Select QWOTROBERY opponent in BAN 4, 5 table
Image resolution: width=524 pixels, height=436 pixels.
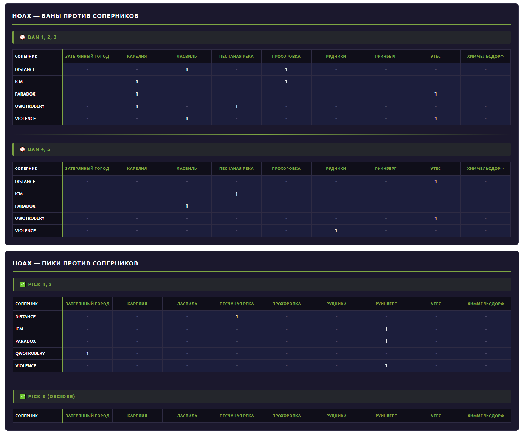[x=30, y=219]
